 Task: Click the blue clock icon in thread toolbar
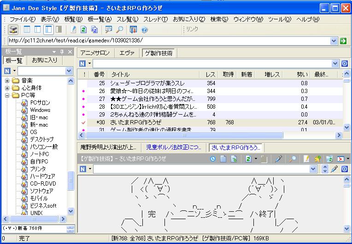[212, 159]
